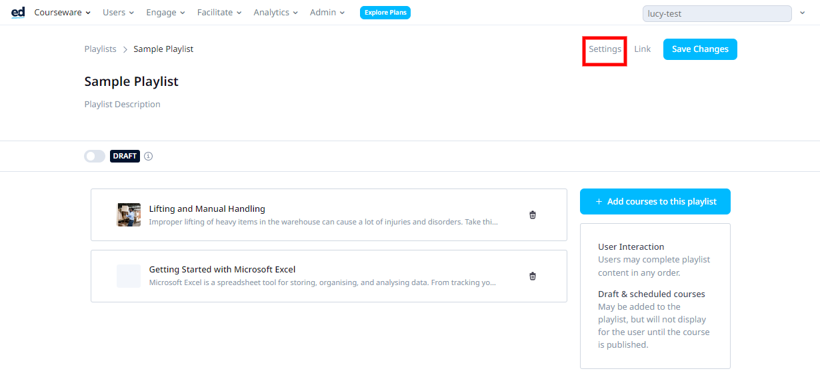The width and height of the screenshot is (820, 387).
Task: Expand the Engage menu
Action: pos(165,13)
